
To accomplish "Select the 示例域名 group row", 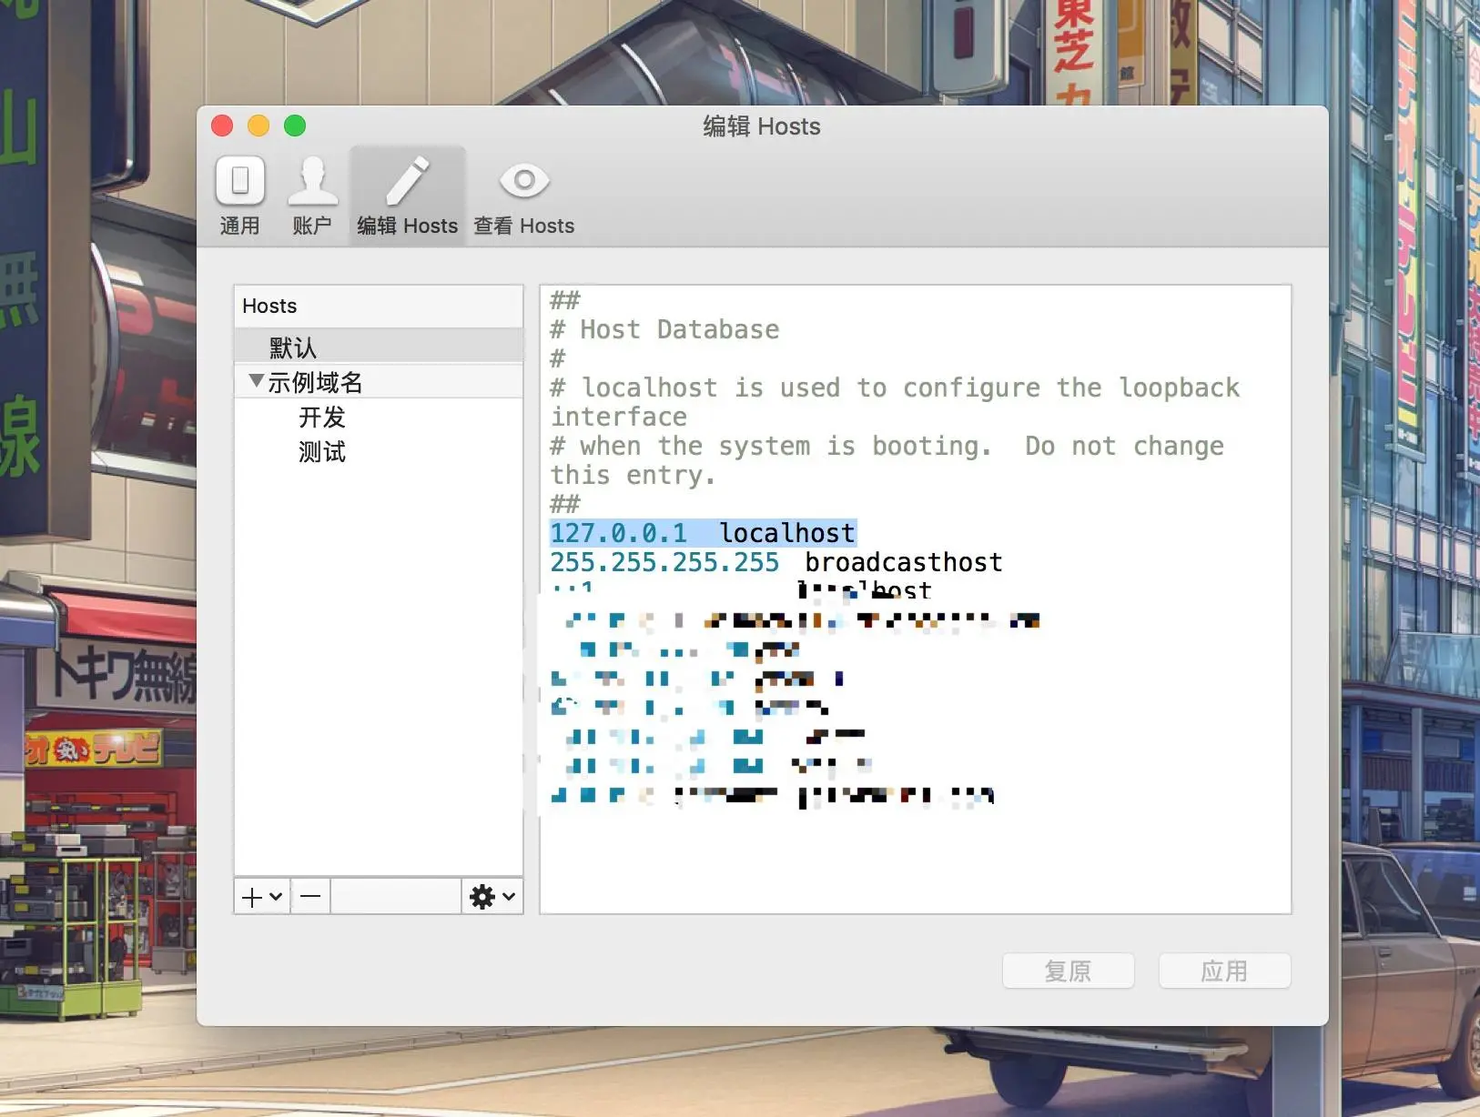I will pyautogui.click(x=379, y=382).
